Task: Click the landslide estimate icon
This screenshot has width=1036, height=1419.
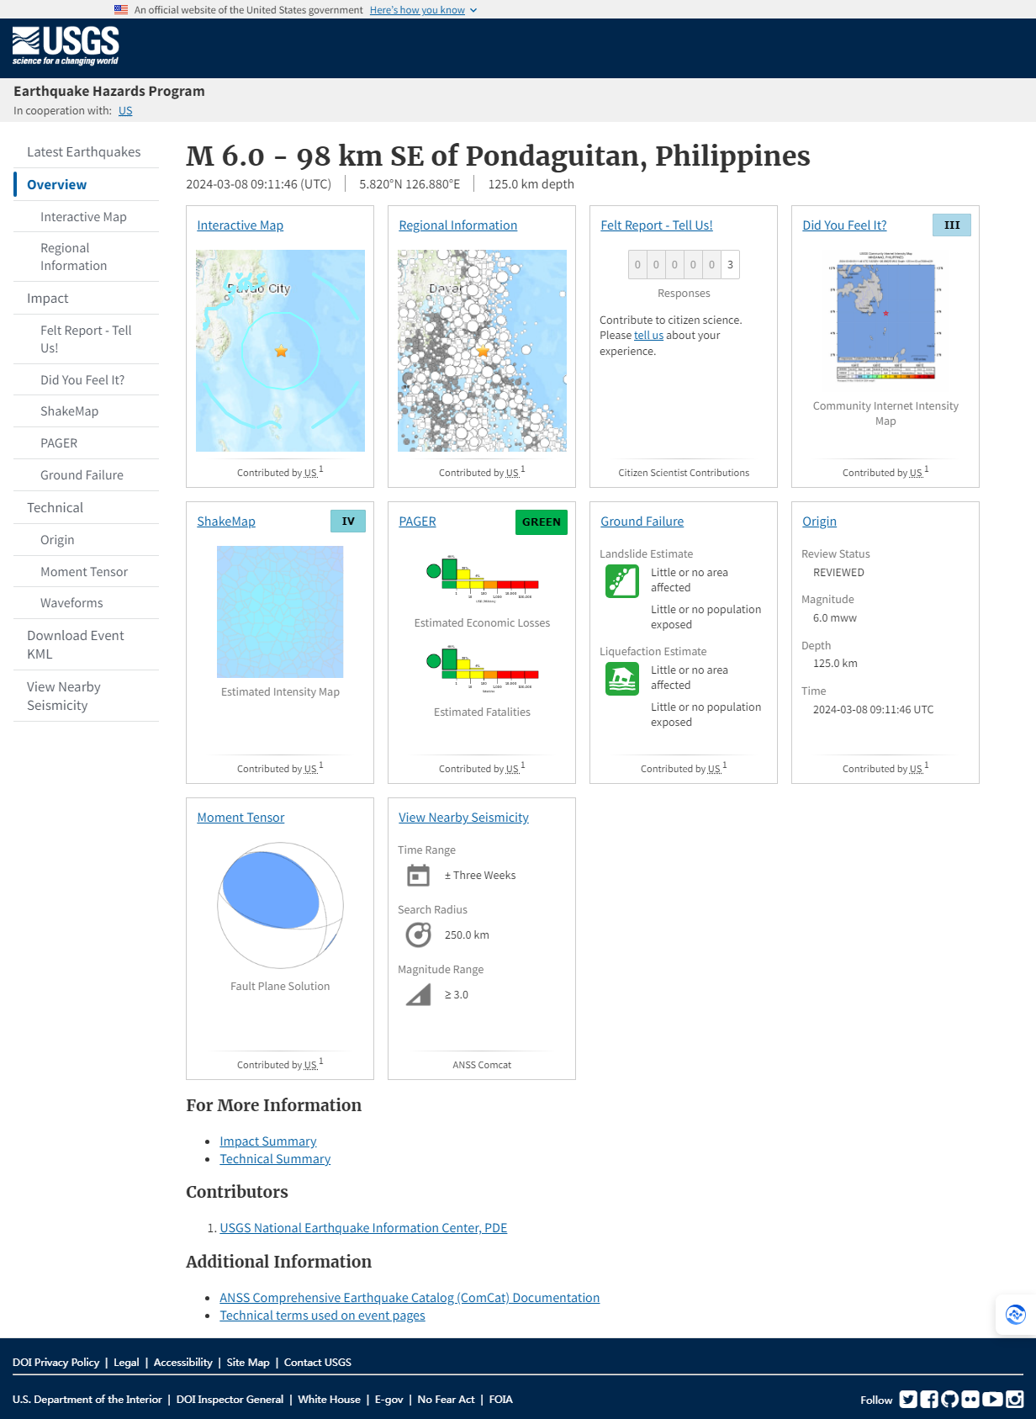Action: pos(621,581)
